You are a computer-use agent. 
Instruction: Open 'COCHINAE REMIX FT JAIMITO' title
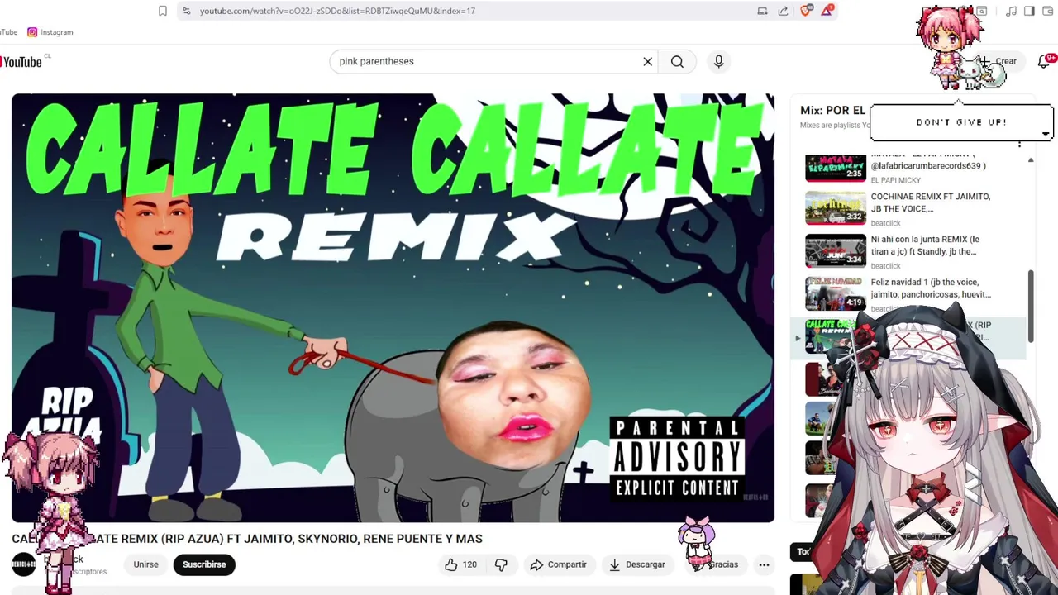coord(930,202)
